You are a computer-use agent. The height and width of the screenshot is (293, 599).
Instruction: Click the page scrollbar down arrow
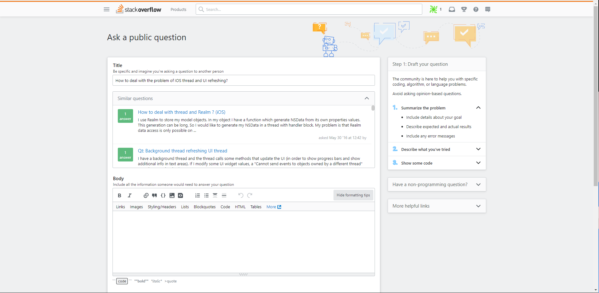click(596, 290)
